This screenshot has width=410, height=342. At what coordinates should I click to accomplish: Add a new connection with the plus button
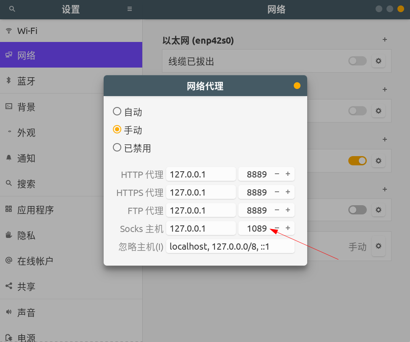click(x=384, y=39)
